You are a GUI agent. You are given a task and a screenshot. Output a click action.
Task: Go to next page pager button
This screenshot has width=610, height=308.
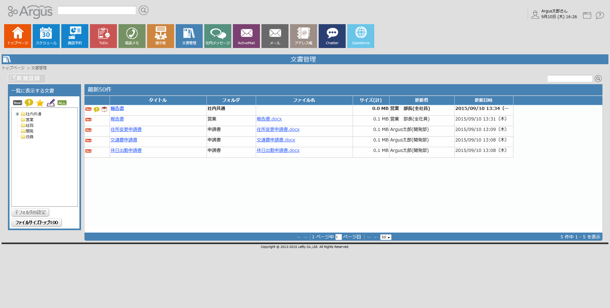tap(369, 237)
